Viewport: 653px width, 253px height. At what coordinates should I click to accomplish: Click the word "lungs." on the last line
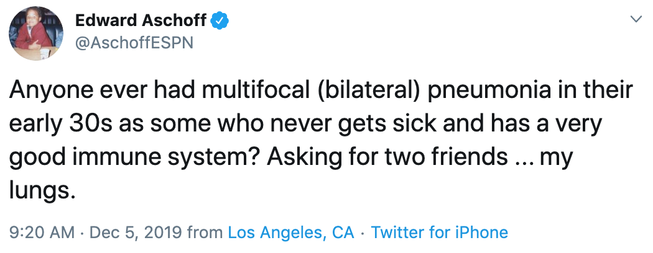point(42,190)
